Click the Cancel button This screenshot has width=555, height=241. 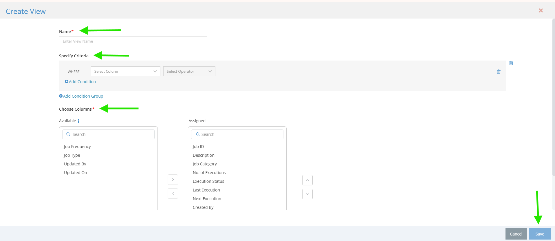coord(516,234)
